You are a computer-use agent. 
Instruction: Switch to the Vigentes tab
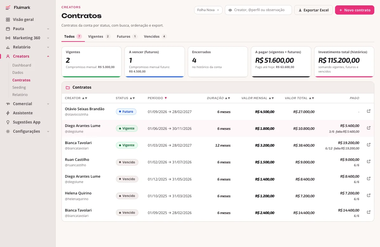pyautogui.click(x=99, y=36)
